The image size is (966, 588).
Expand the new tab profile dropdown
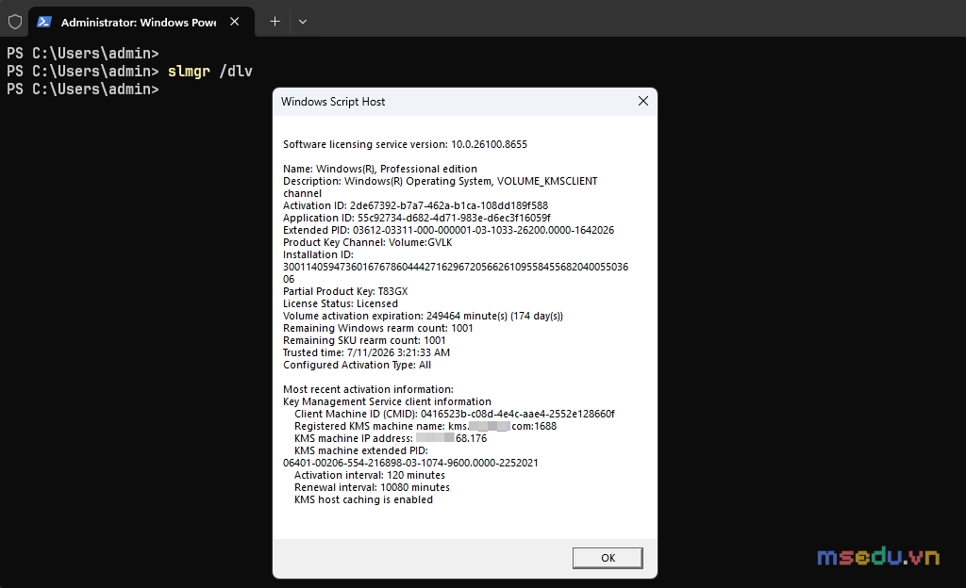(x=303, y=22)
